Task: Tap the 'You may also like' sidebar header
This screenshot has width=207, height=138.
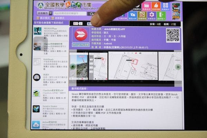Action: click(x=49, y=23)
